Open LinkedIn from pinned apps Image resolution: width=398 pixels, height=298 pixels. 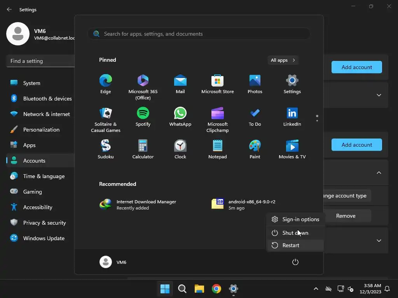[292, 116]
